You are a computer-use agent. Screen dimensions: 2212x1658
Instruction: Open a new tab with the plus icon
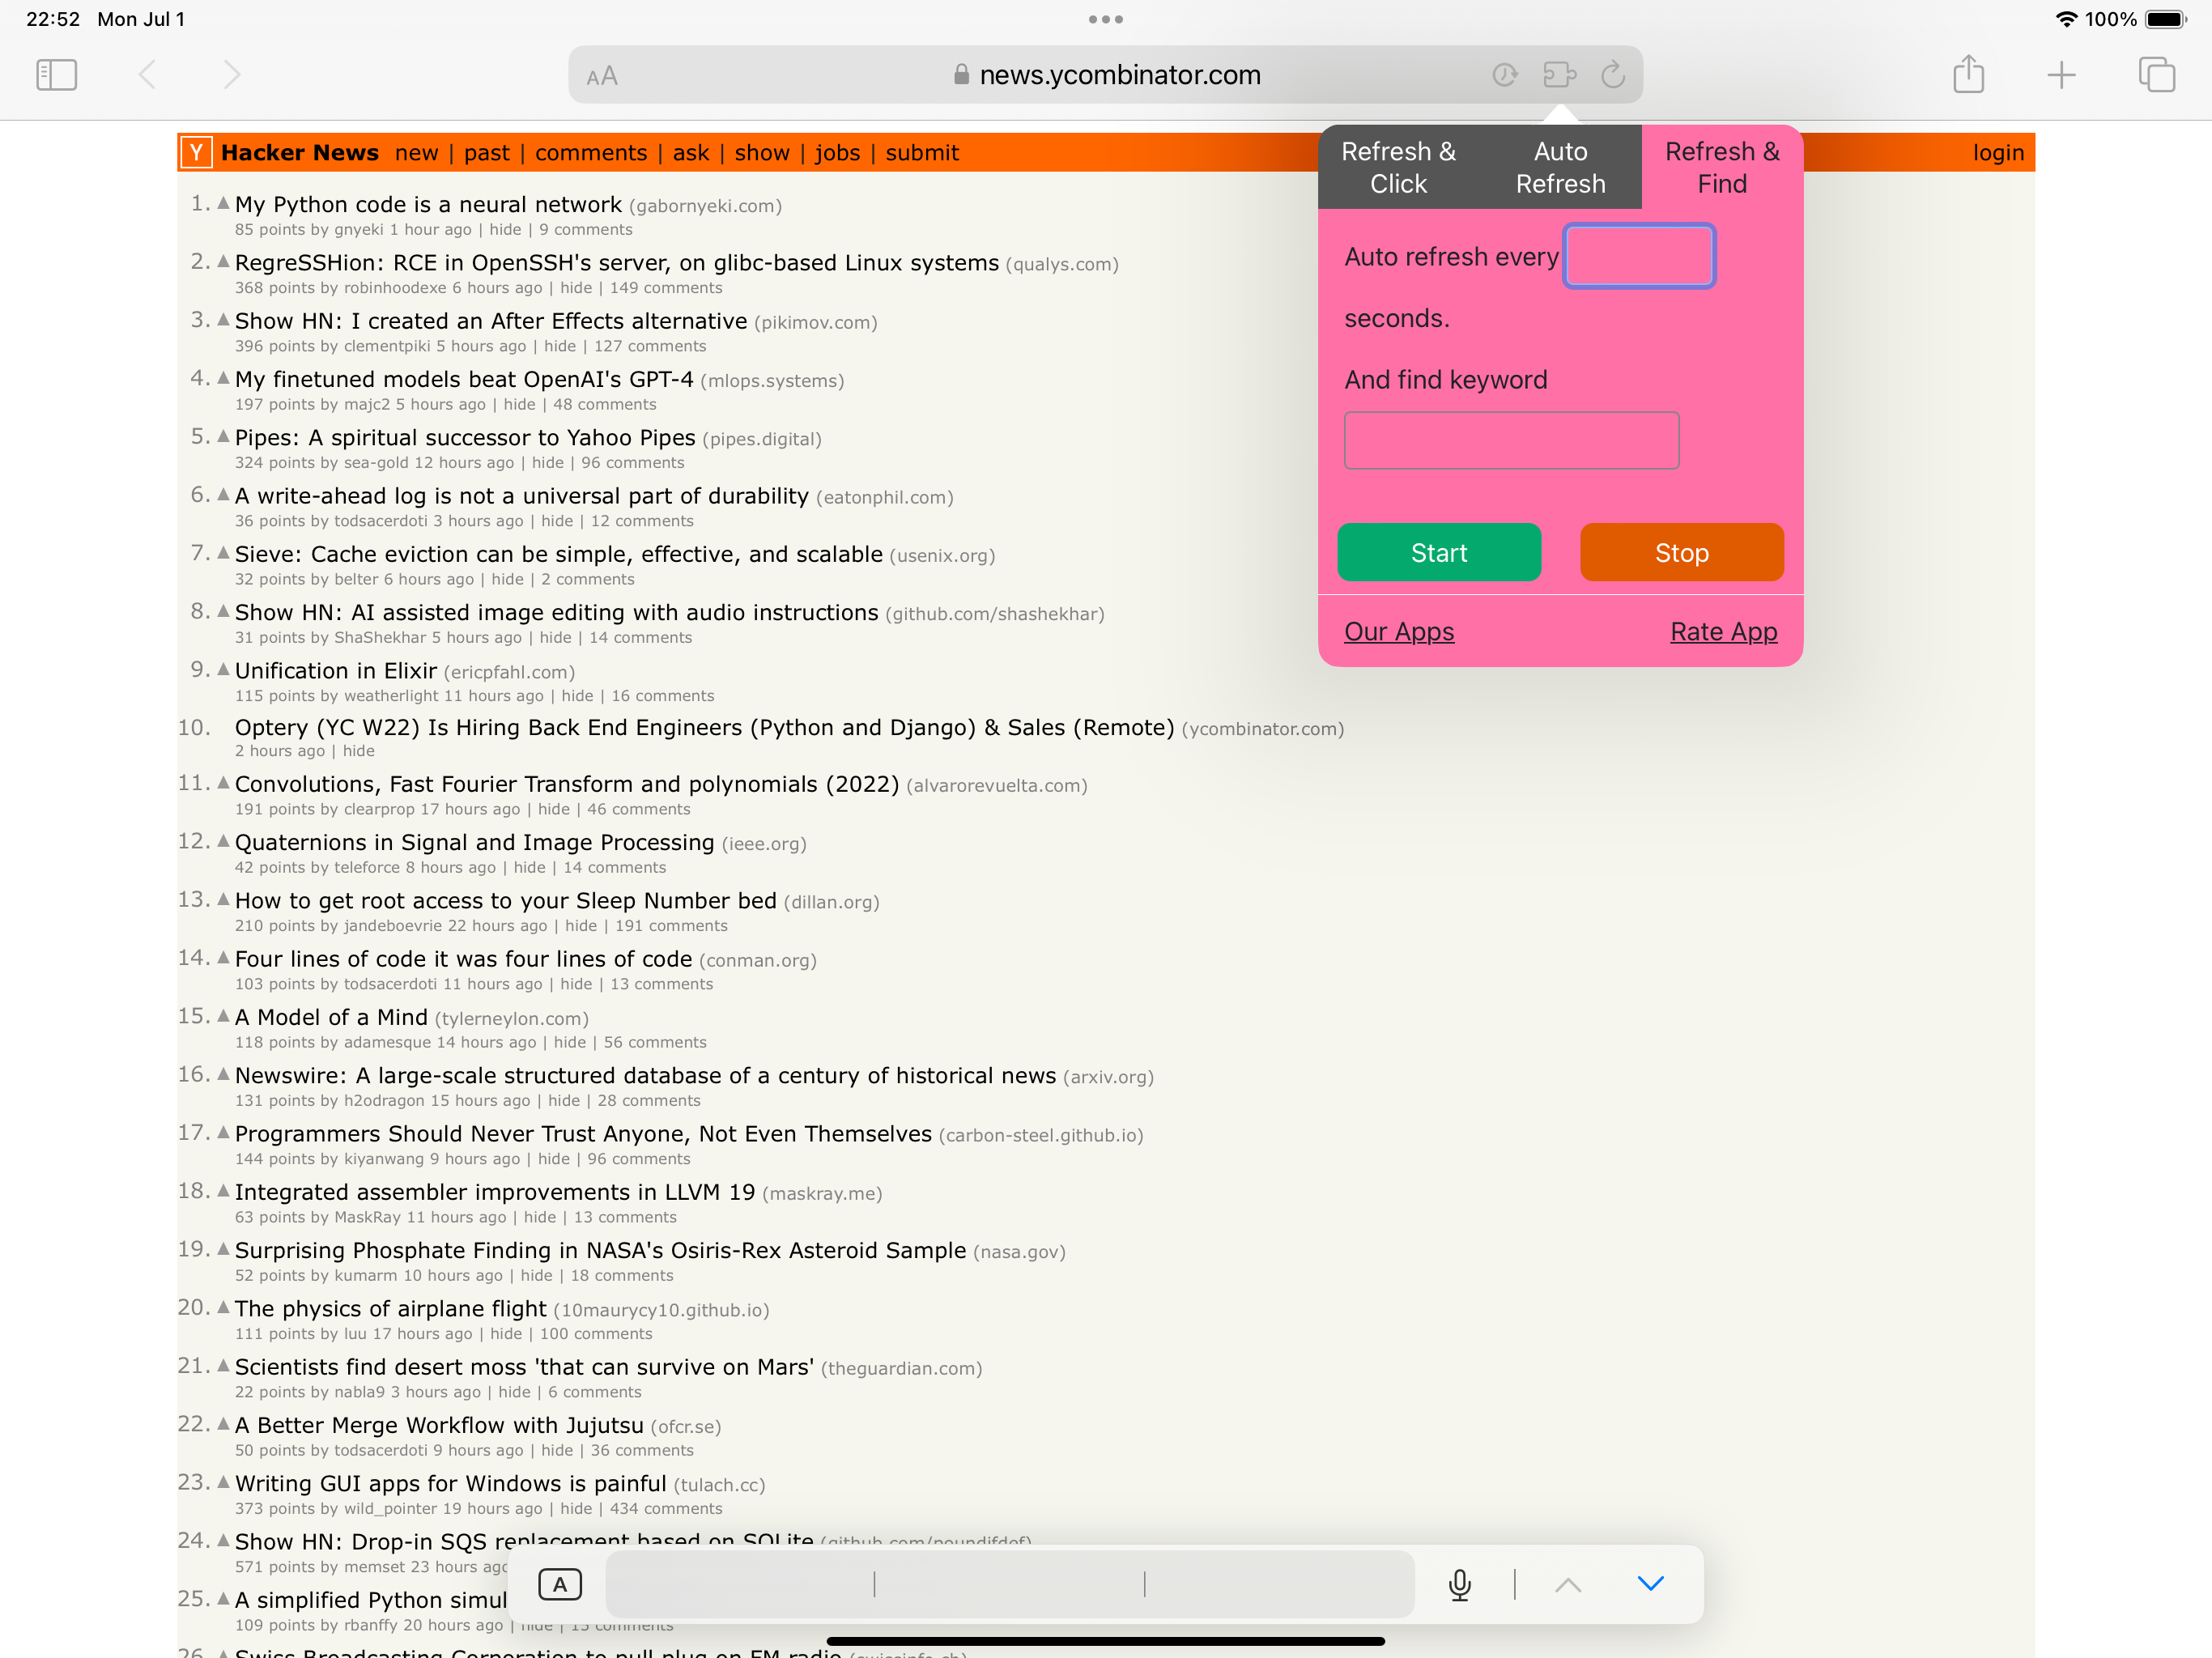tap(2061, 75)
